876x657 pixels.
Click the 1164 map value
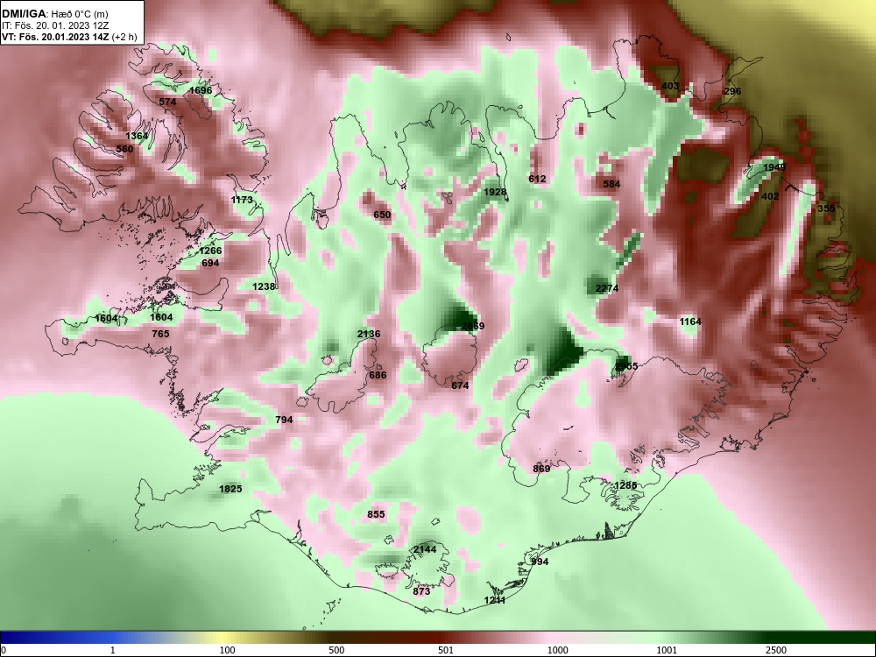coord(690,321)
